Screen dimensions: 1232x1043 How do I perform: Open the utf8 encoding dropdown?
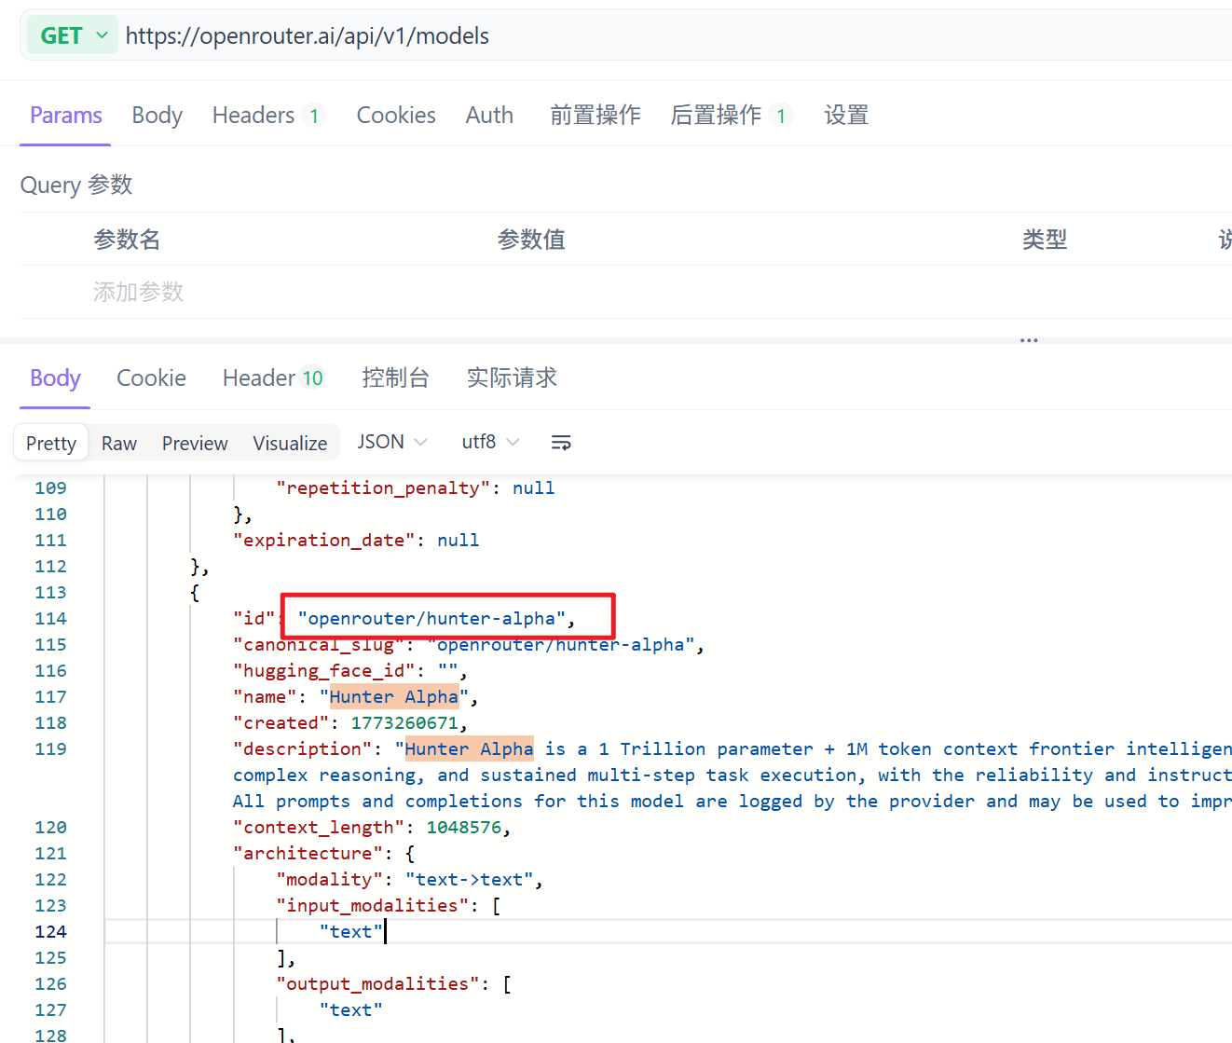[491, 442]
